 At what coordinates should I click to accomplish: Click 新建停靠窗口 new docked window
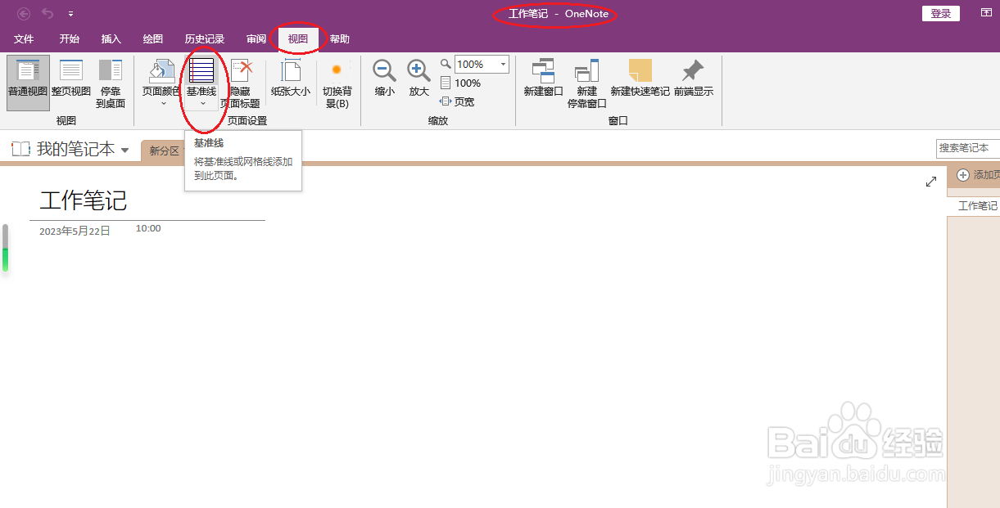587,83
